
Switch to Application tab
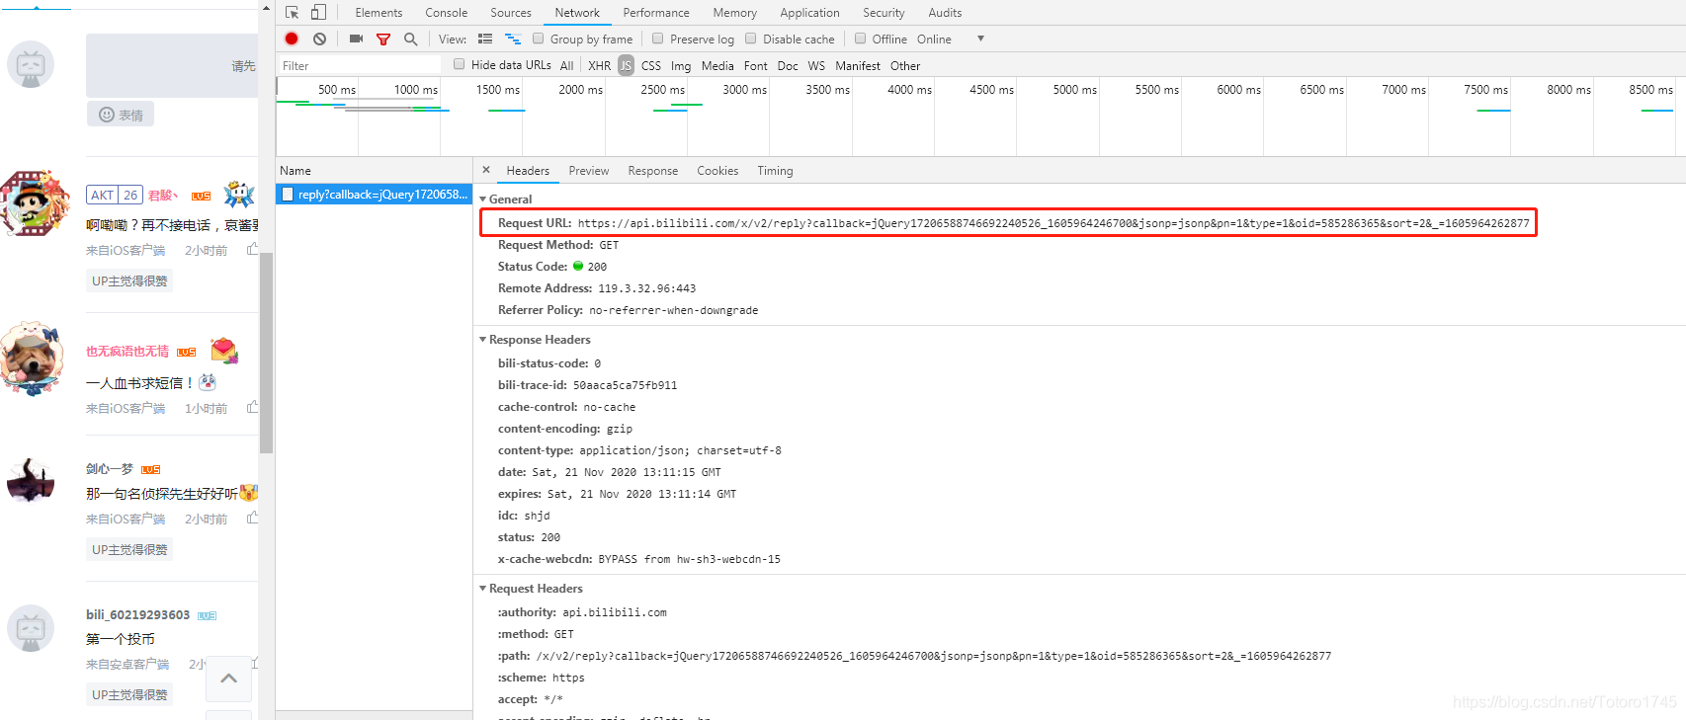click(809, 13)
